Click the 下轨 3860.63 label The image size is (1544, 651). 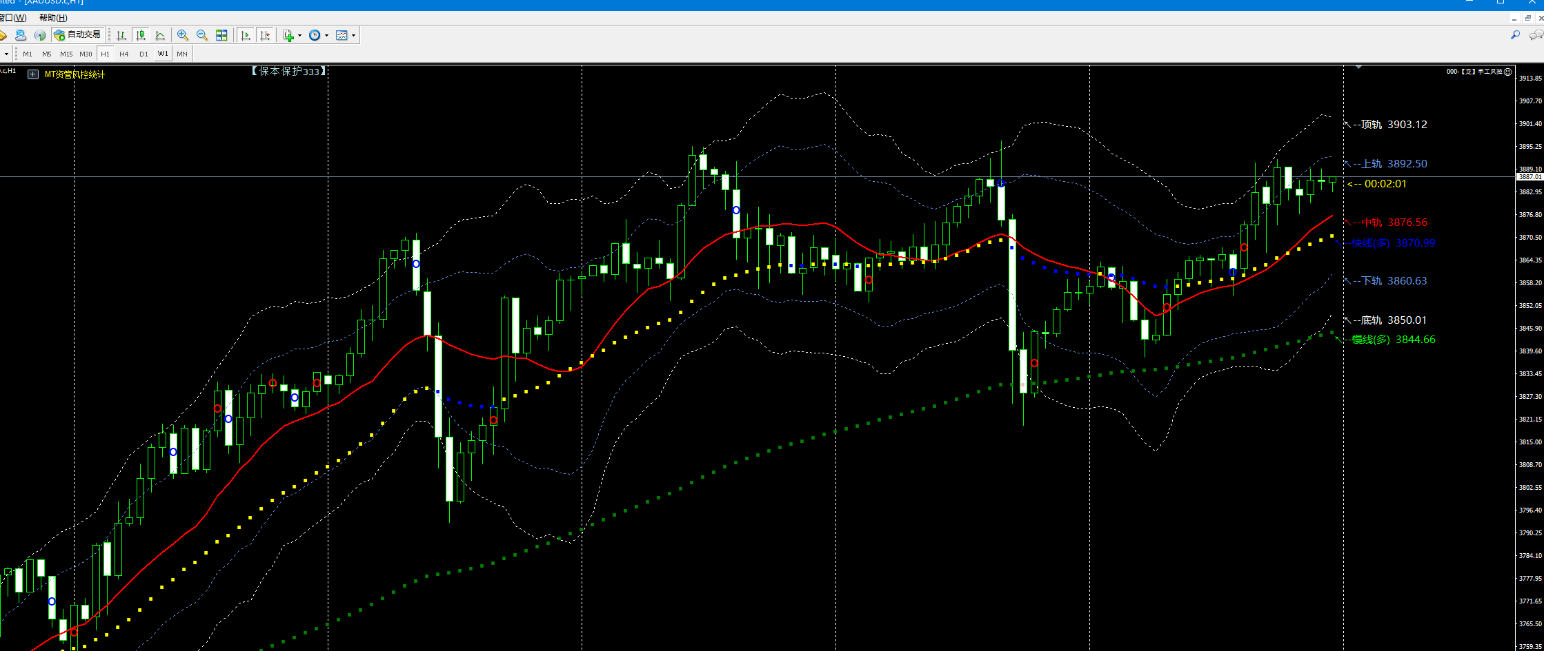(x=1389, y=281)
